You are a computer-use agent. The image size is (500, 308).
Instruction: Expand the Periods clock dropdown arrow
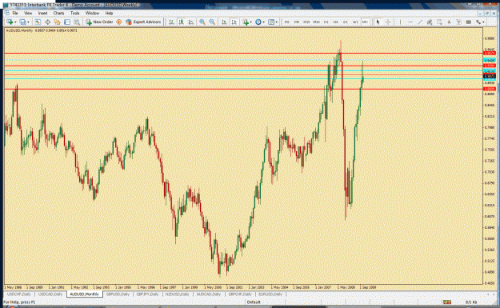click(263, 22)
